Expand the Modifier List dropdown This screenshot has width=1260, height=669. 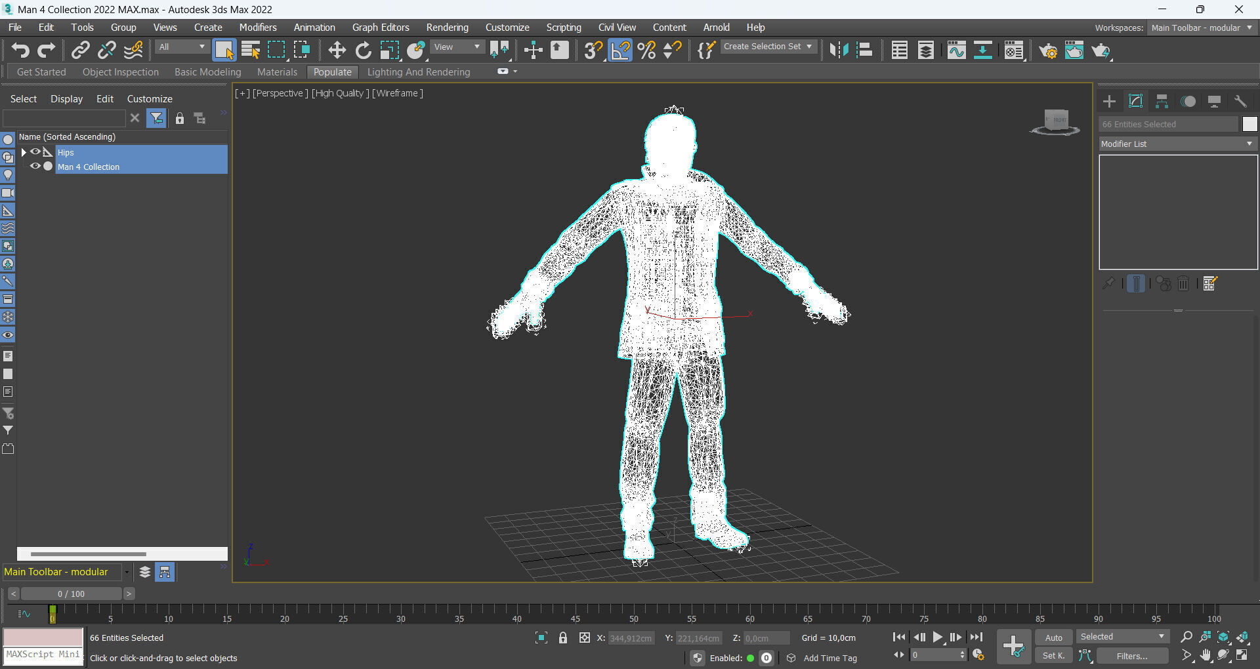click(1178, 144)
